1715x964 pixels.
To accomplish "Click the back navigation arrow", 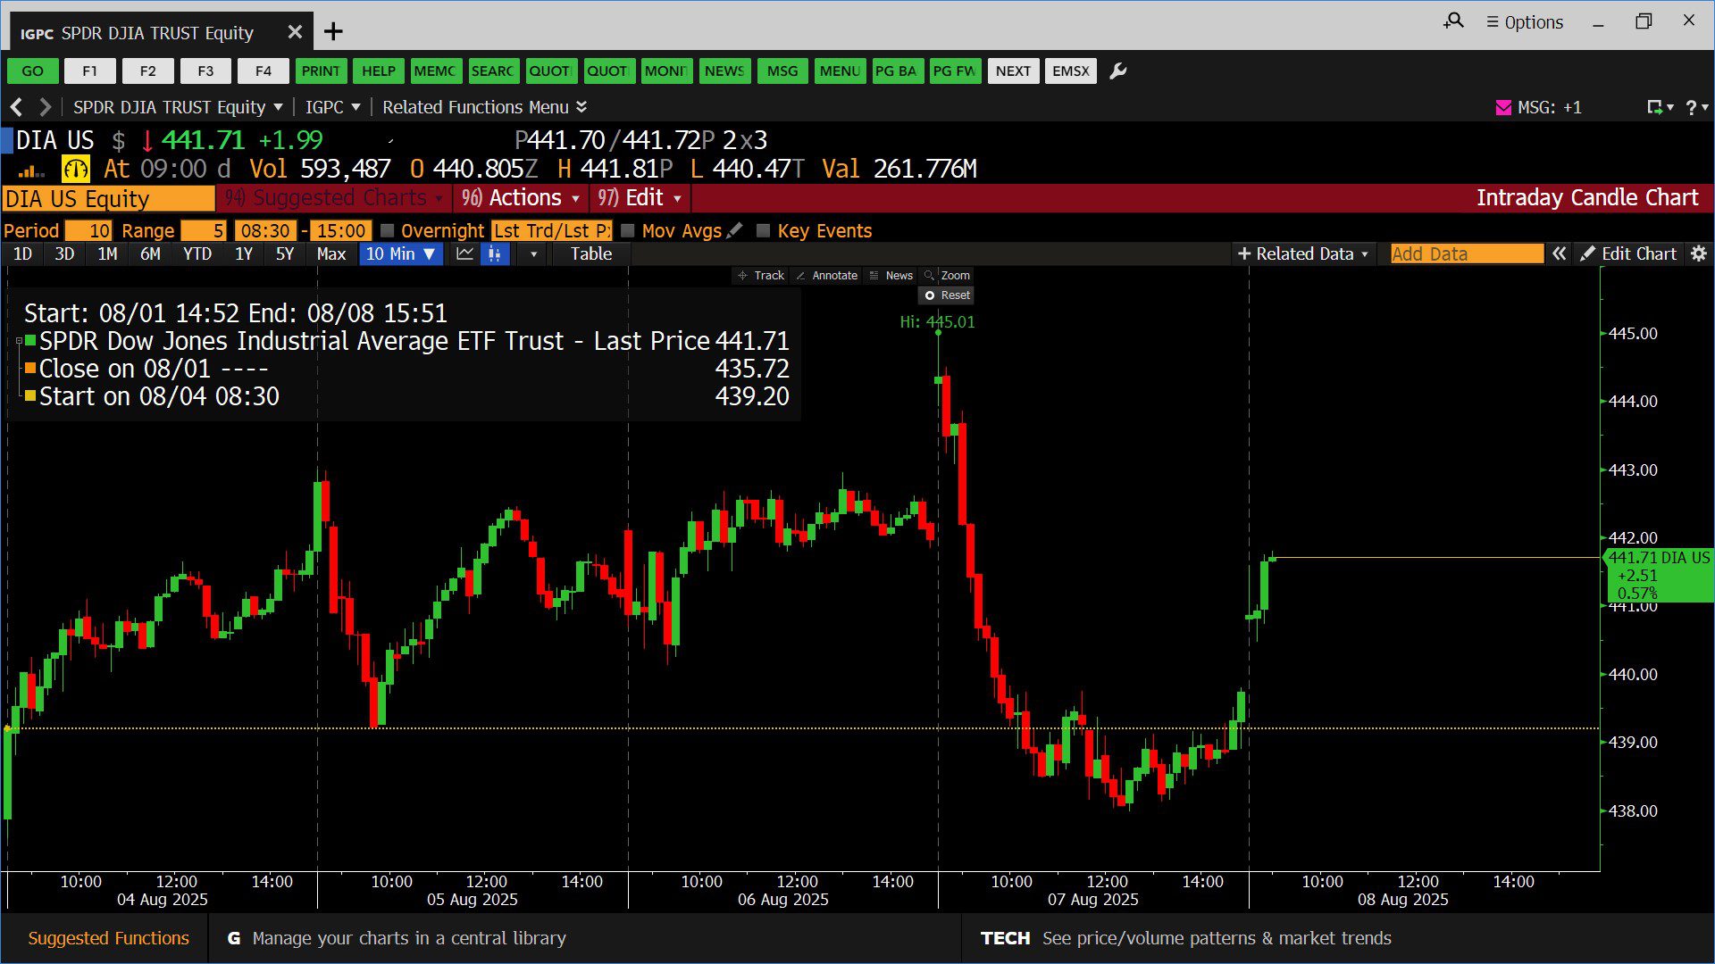I will [x=16, y=107].
